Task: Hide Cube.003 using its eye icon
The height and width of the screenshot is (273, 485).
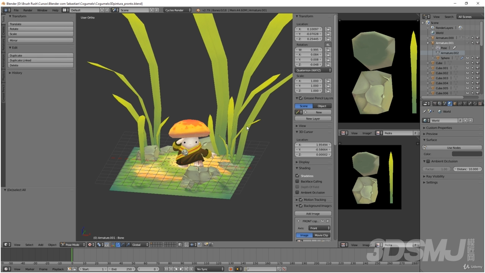Action: pos(467,78)
